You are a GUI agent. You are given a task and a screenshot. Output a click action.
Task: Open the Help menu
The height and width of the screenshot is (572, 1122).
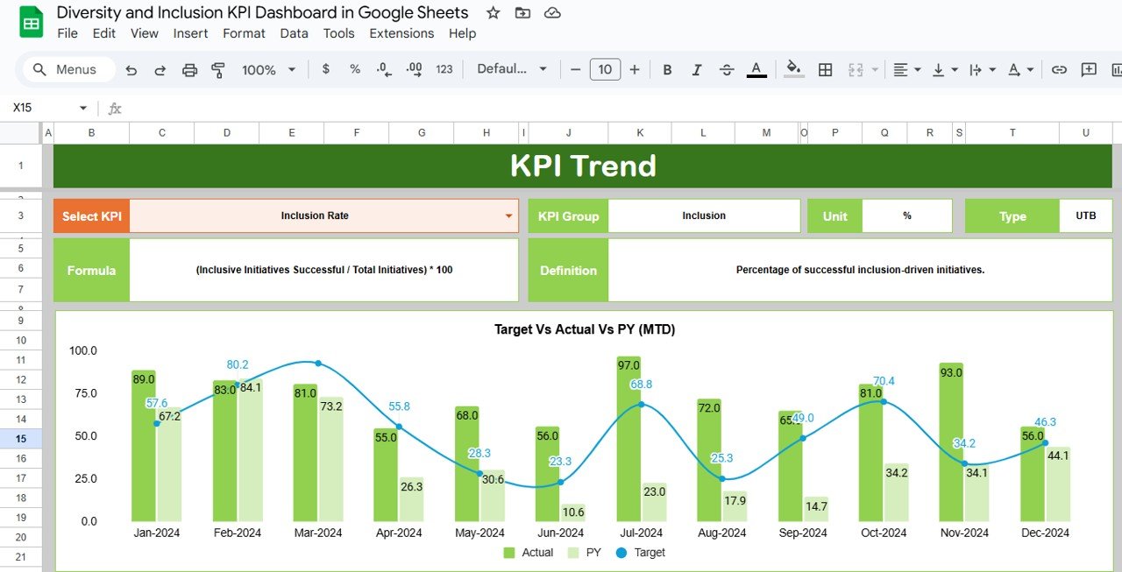click(462, 33)
